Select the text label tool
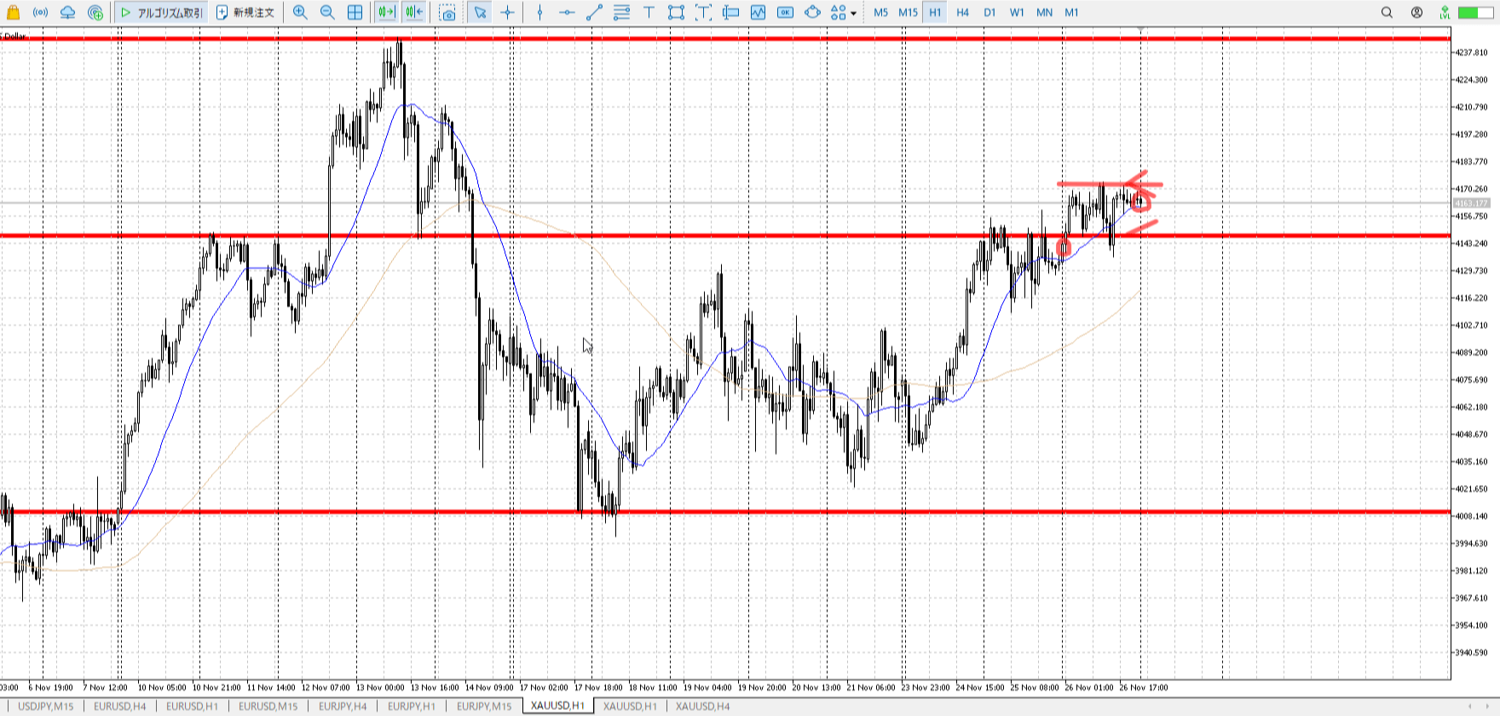Screen dimensions: 1500x716 click(649, 12)
